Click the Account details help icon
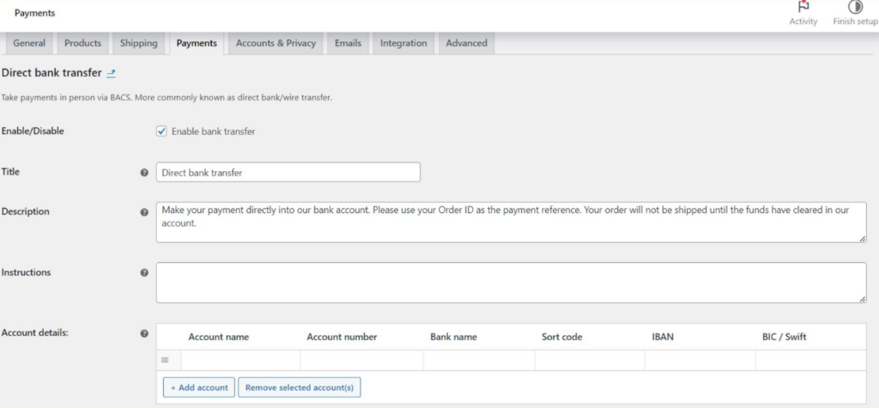The image size is (879, 408). (x=144, y=333)
